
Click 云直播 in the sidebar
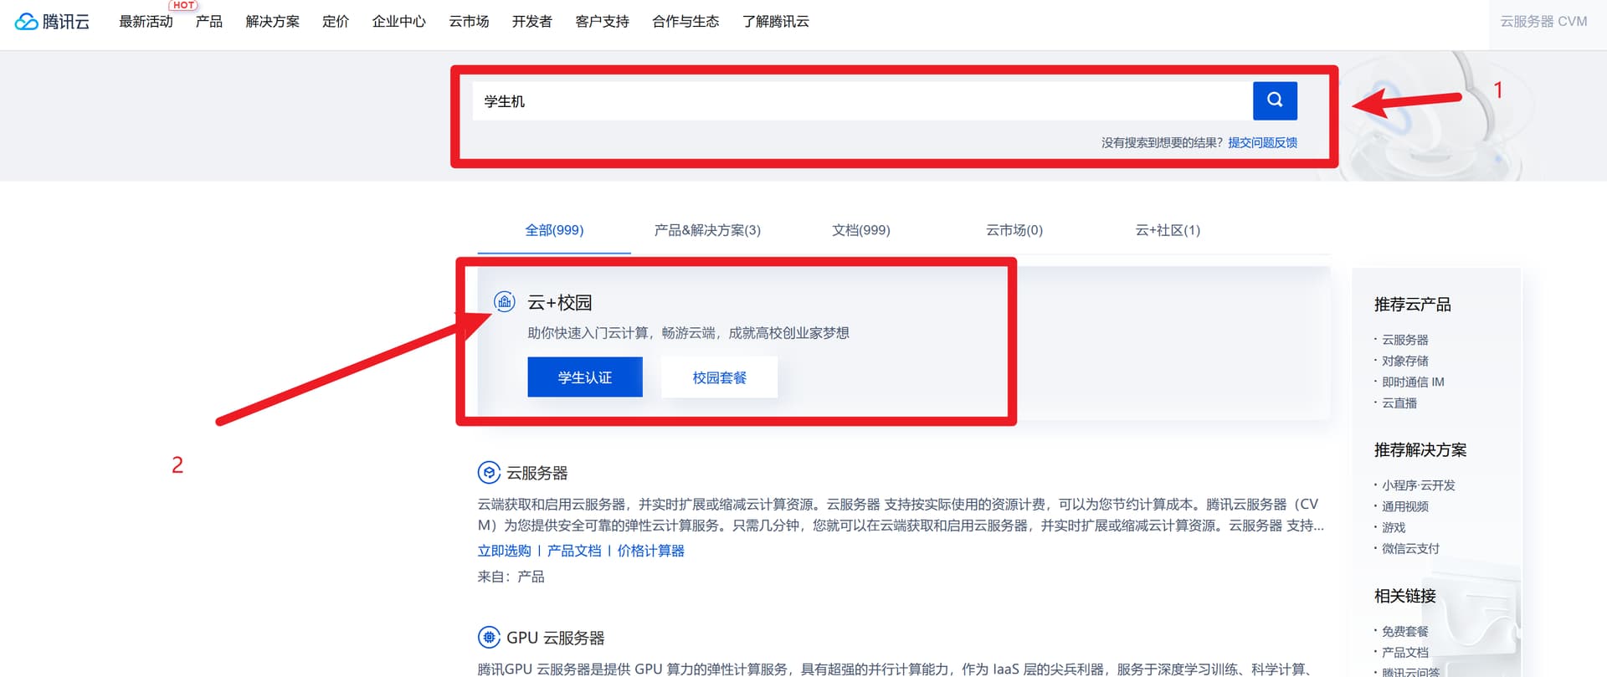click(1399, 403)
